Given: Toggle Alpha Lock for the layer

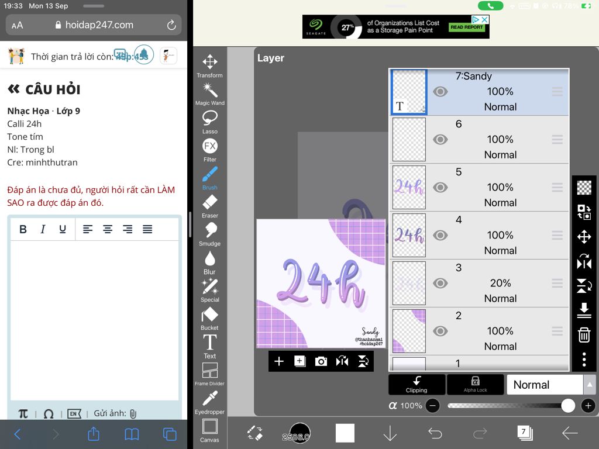Looking at the screenshot, I should coord(475,385).
